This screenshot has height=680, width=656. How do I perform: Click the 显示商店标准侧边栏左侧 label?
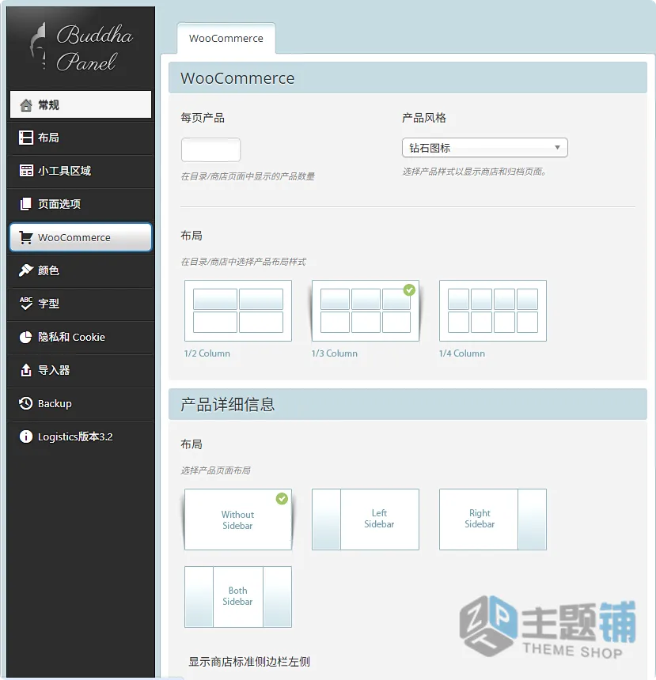pos(249,662)
